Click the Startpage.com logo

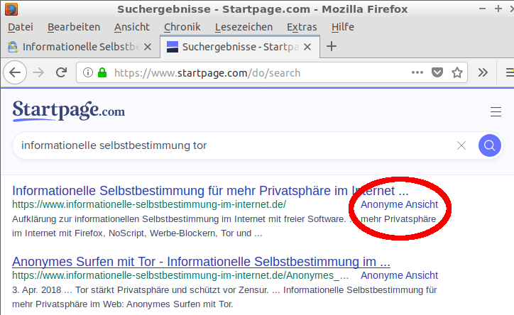point(69,111)
